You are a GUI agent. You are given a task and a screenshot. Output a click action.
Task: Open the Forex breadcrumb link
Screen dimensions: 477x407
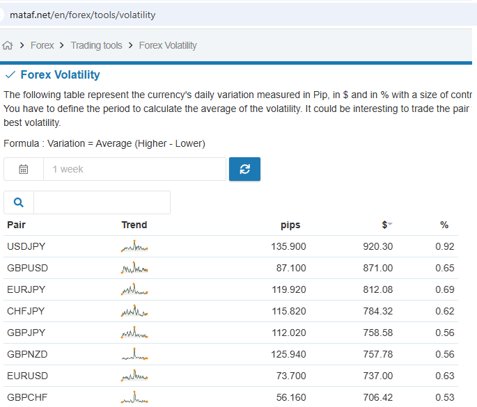pyautogui.click(x=42, y=45)
